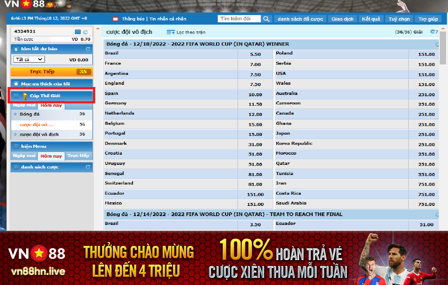Refresh the TEAM TO REACH THE FINAL header
The width and height of the screenshot is (448, 285).
tap(437, 215)
